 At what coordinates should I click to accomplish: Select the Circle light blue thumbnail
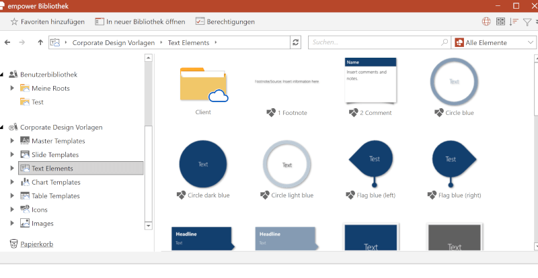pos(287,165)
